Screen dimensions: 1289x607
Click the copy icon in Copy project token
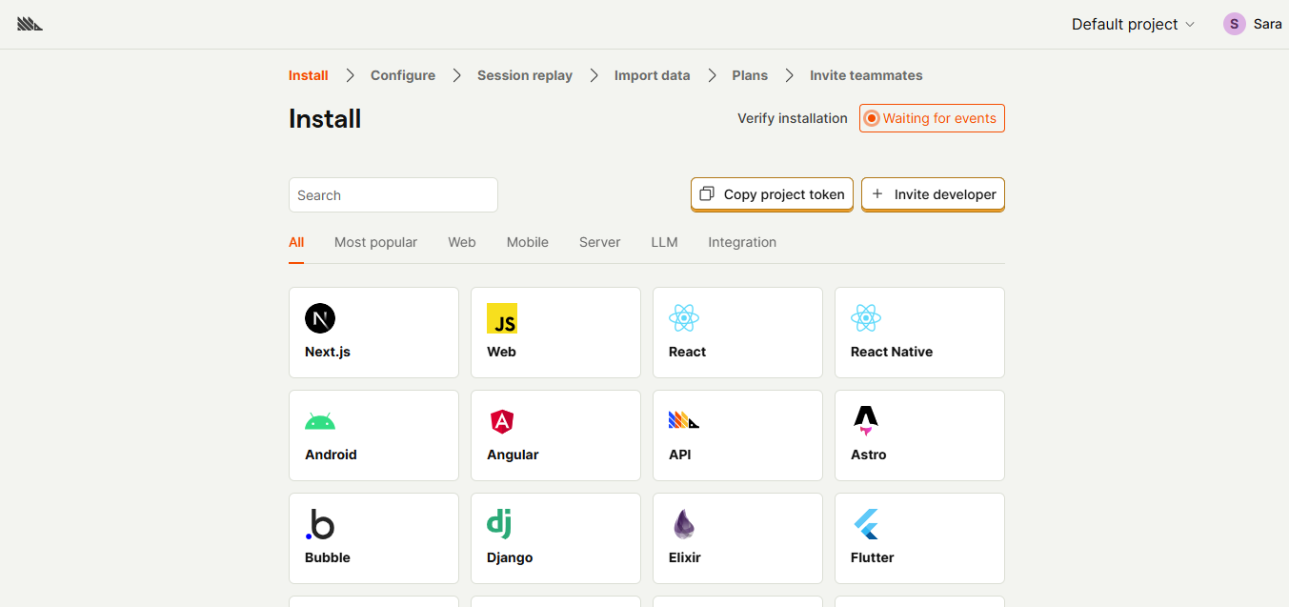pyautogui.click(x=707, y=194)
